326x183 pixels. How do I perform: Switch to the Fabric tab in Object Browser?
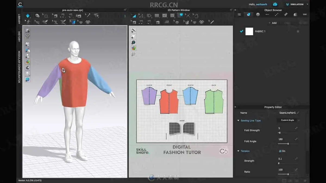pyautogui.click(x=248, y=14)
